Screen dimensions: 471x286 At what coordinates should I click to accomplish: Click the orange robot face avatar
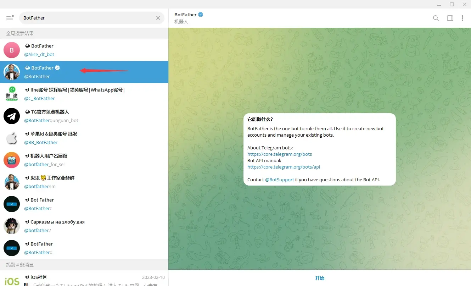12,160
